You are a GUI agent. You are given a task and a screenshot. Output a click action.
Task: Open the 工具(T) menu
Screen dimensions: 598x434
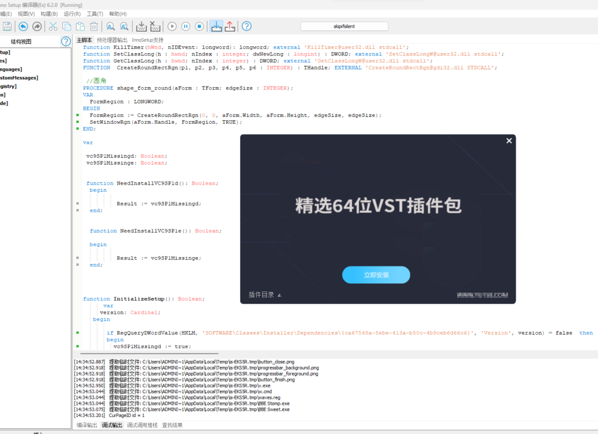[x=95, y=13]
